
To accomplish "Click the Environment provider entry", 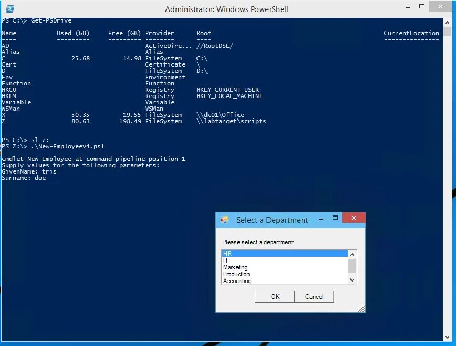I will (x=165, y=77).
